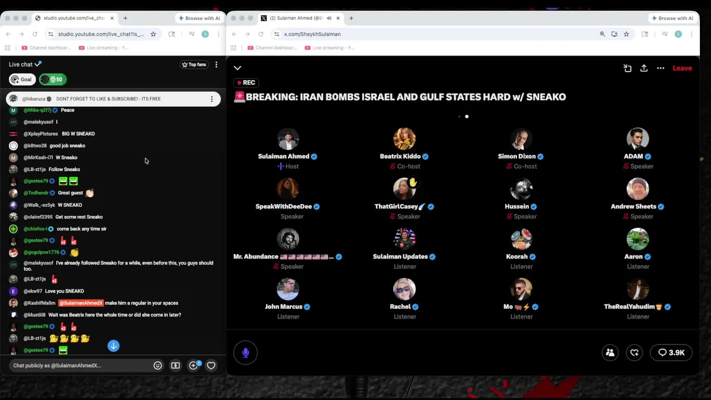Open Chrome menu in YouTube window
The image size is (711, 400).
pos(218,34)
